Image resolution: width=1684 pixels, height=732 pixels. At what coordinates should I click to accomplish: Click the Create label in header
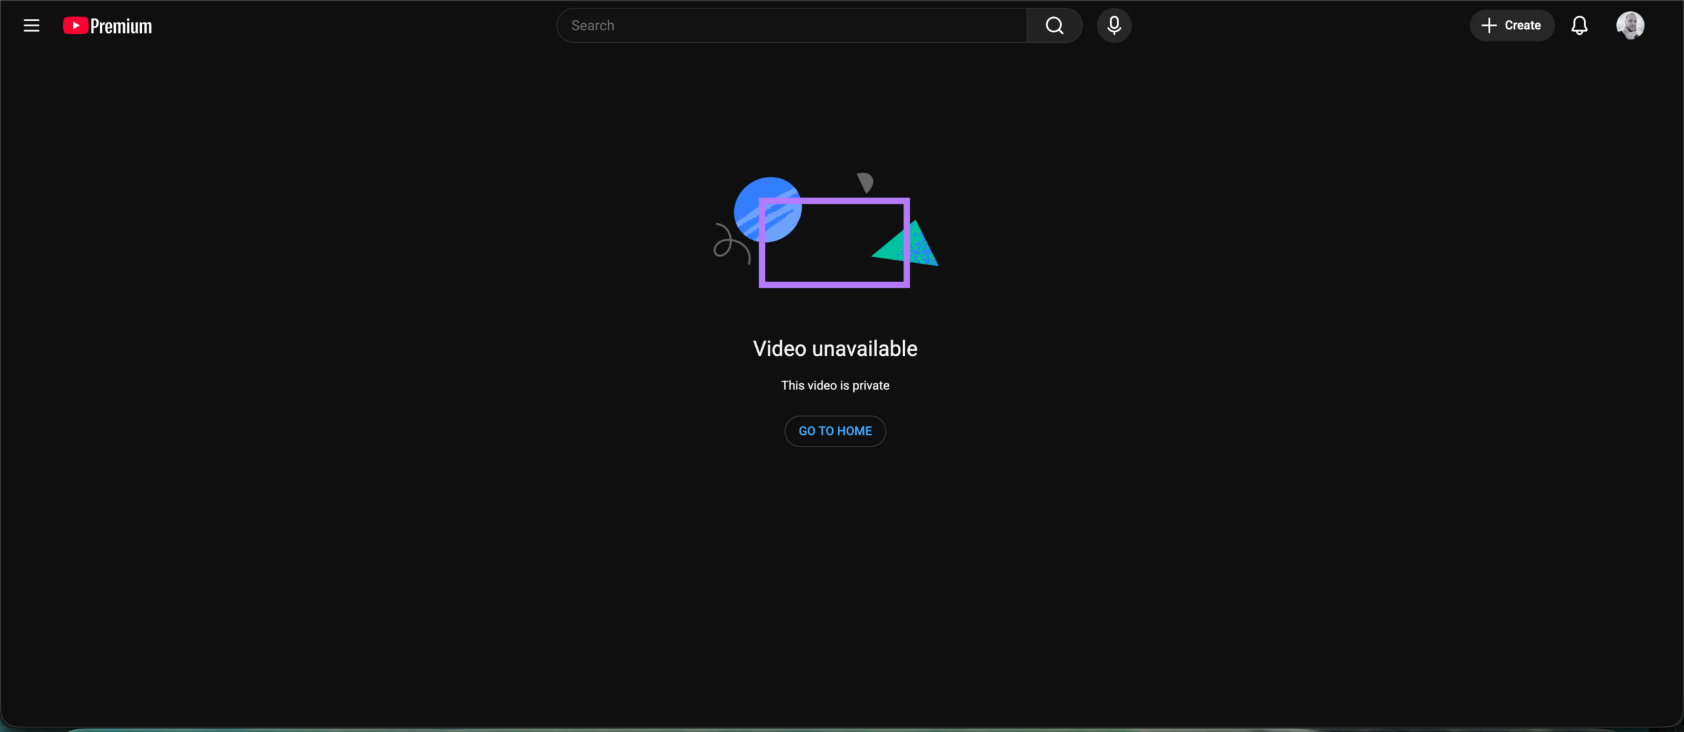pyautogui.click(x=1522, y=26)
